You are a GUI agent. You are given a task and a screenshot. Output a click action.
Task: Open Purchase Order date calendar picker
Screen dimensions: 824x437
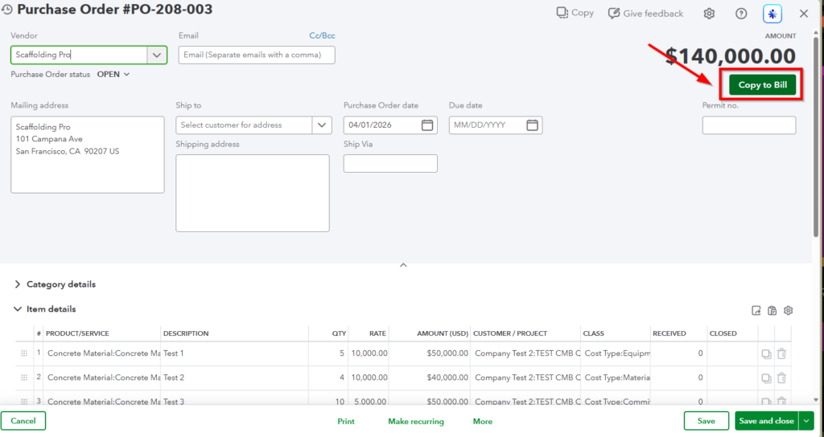pos(427,125)
